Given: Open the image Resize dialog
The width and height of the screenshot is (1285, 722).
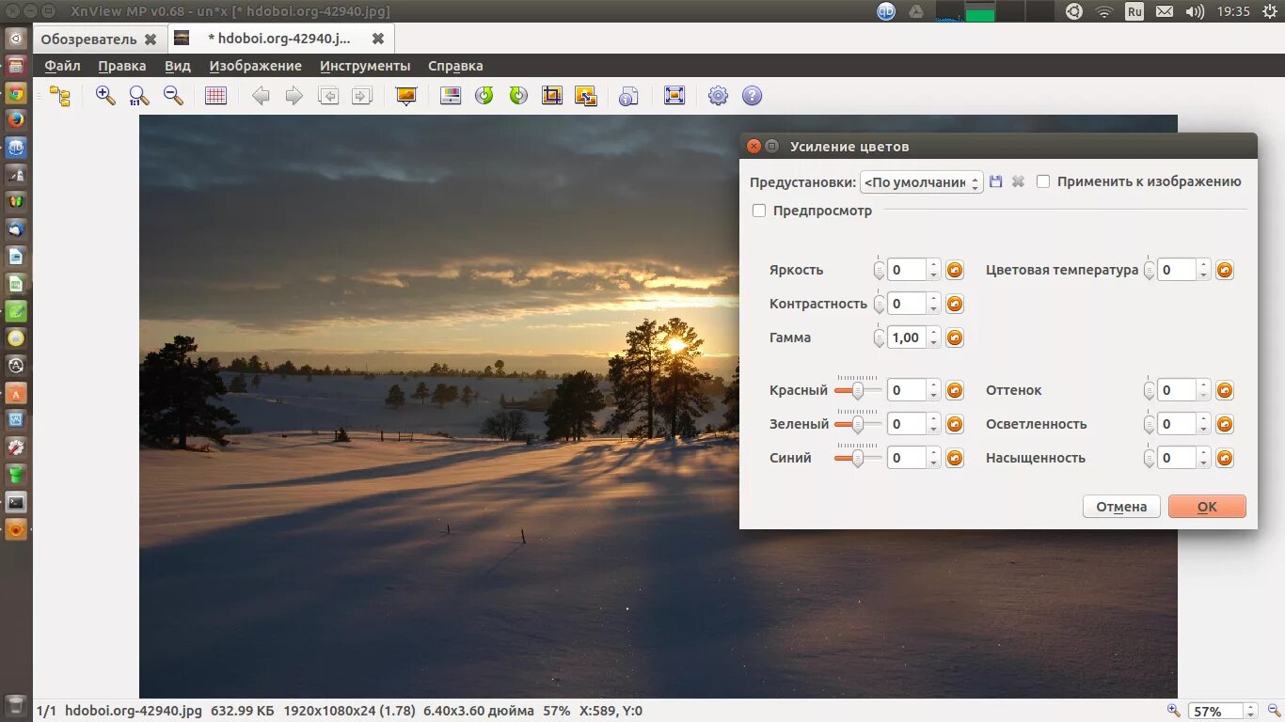Looking at the screenshot, I should [x=586, y=95].
